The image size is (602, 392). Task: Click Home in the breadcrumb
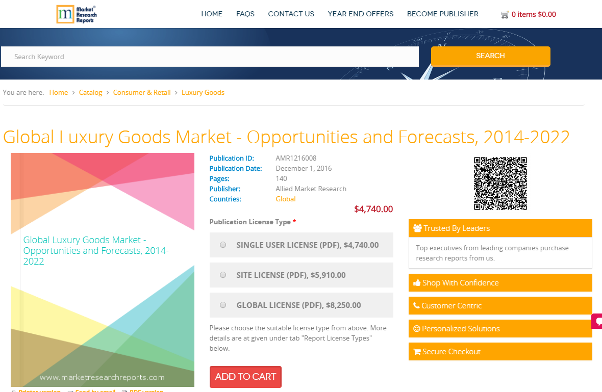point(58,92)
